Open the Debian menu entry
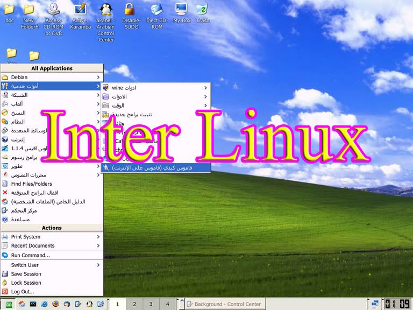This screenshot has height=310, width=413. (x=52, y=77)
